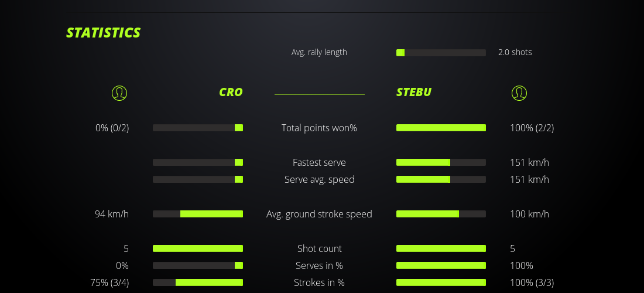The height and width of the screenshot is (293, 644).
Task: Click the Total points won% label
Action: coord(319,128)
